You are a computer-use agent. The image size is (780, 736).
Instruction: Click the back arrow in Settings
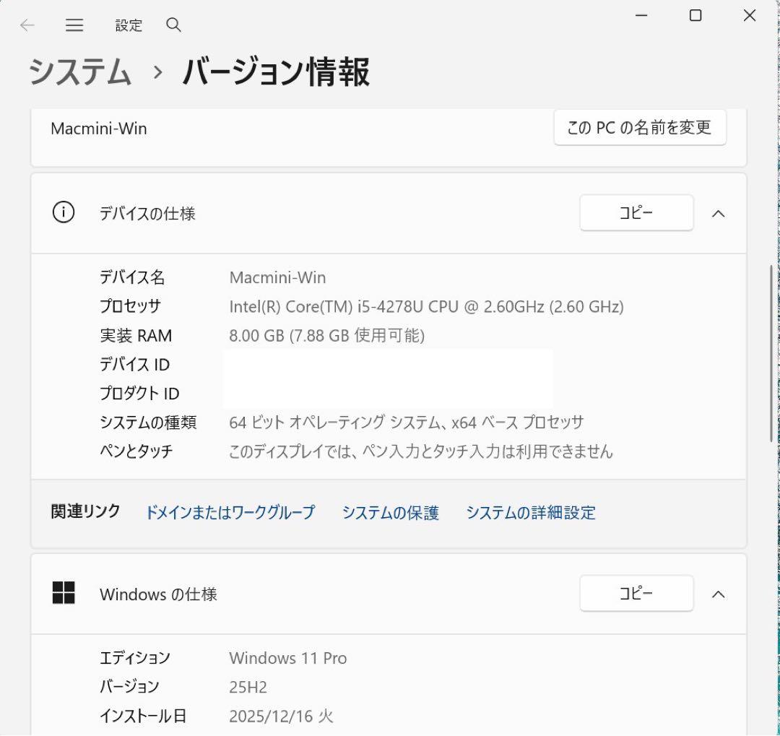tap(27, 25)
